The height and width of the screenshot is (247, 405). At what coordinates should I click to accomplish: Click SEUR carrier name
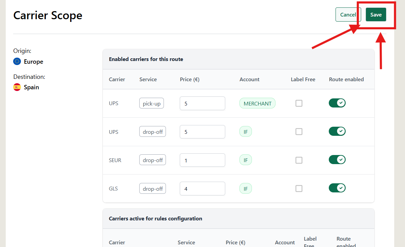115,160
